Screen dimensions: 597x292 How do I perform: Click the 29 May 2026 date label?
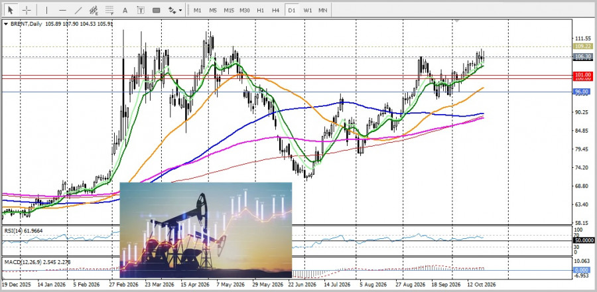267,285
